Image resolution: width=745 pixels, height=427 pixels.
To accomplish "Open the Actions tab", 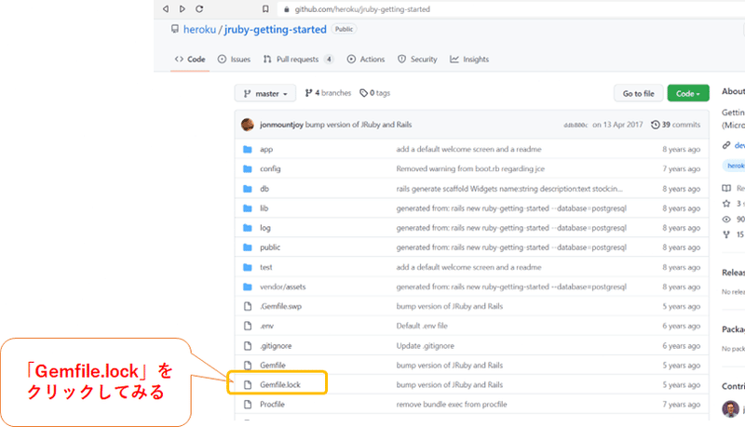I will coord(366,60).
